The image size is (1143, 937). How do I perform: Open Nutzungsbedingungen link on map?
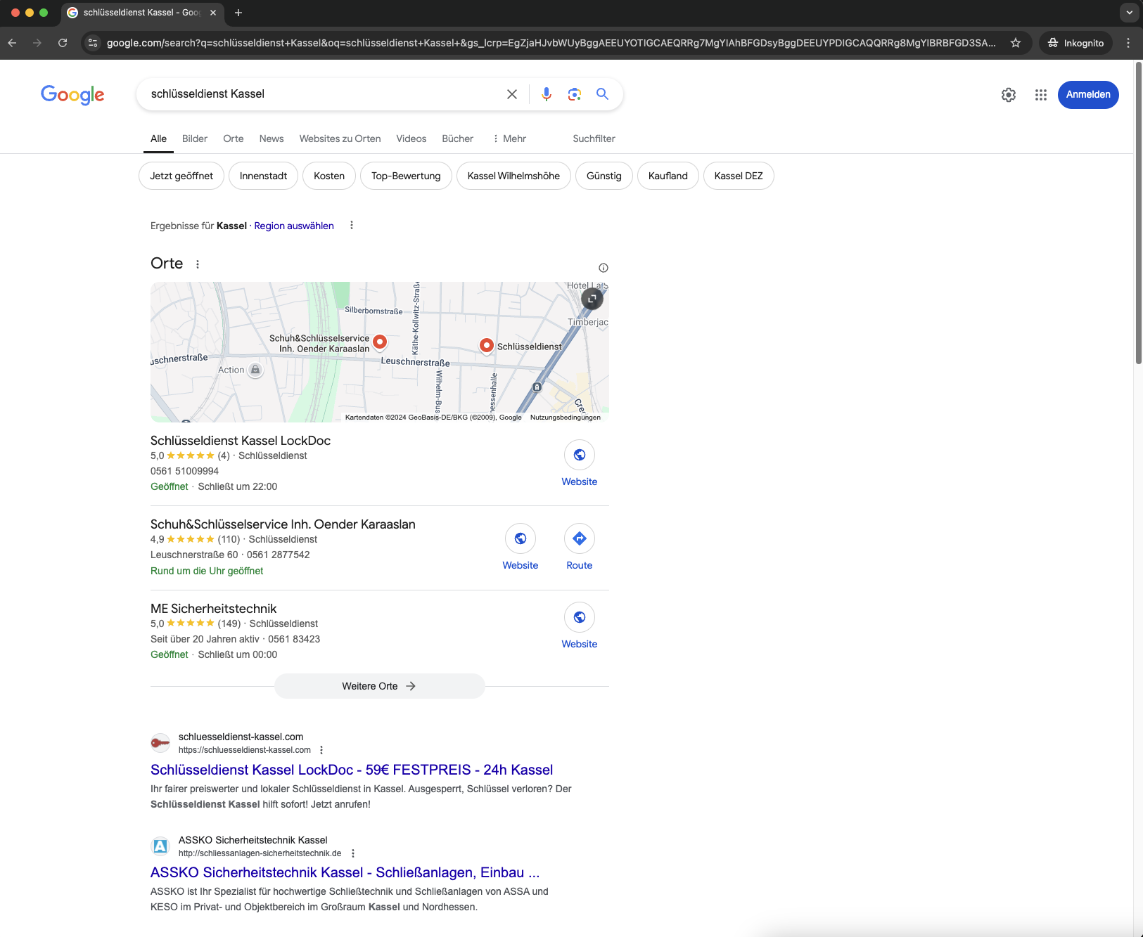click(566, 418)
